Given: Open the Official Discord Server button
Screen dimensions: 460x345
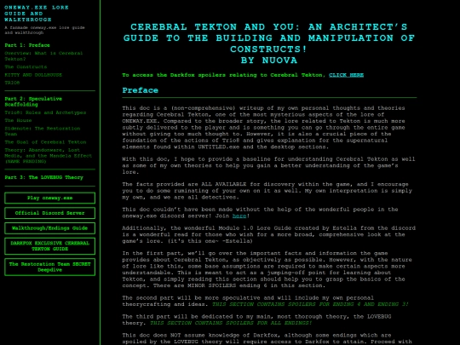Looking at the screenshot, I should coord(50,213).
